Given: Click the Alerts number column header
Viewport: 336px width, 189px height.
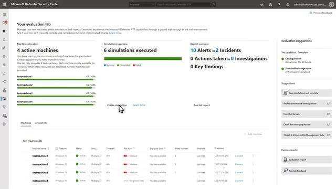Looking at the screenshot, I should [181, 149].
